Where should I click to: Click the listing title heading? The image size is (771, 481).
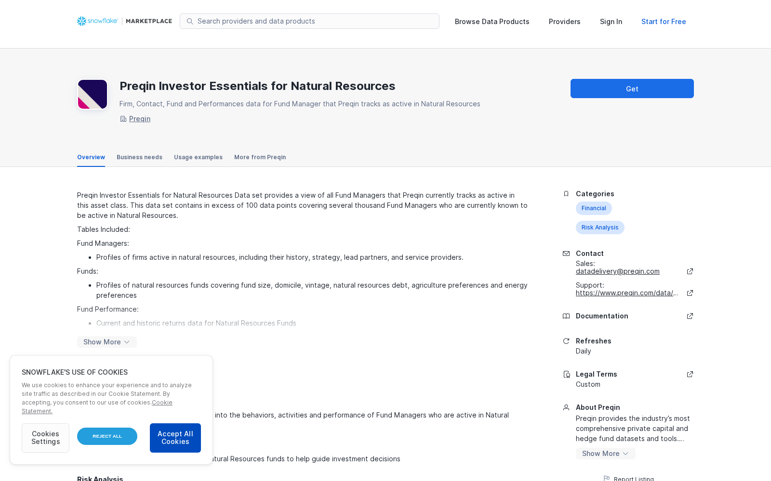pos(257,86)
